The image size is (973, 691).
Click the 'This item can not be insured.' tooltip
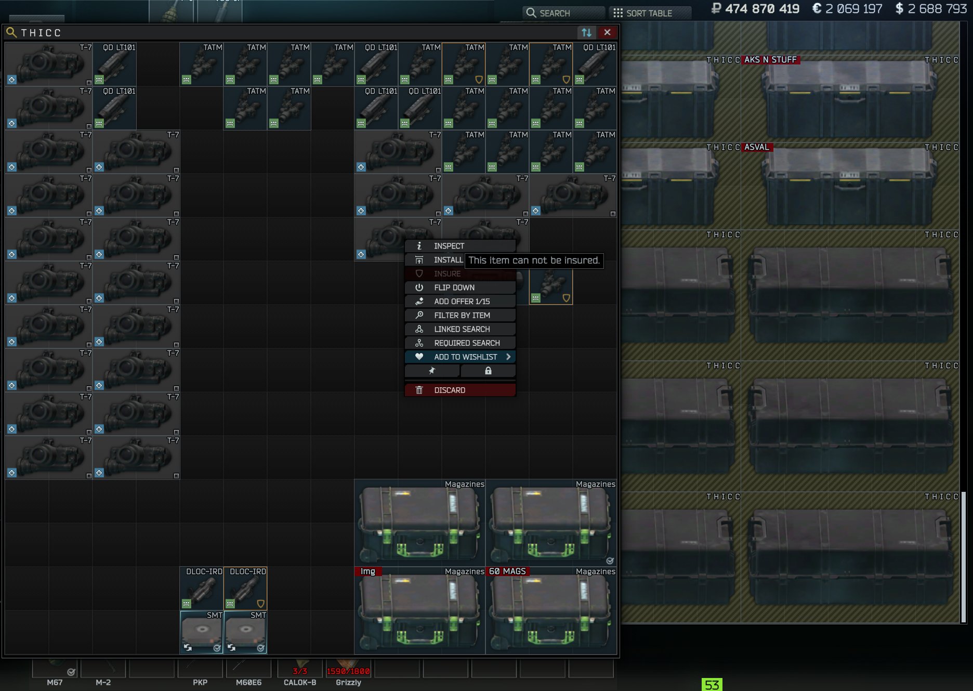tap(534, 260)
